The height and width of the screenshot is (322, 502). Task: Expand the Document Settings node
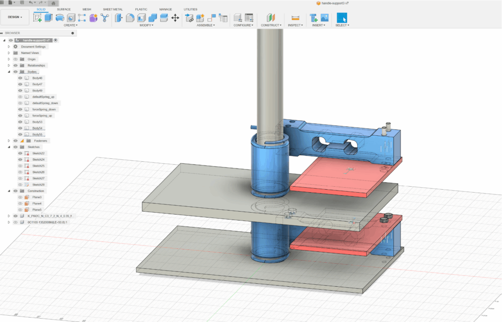point(9,47)
